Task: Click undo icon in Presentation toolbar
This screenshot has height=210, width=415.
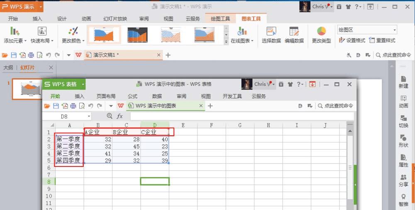Action: coord(49,55)
